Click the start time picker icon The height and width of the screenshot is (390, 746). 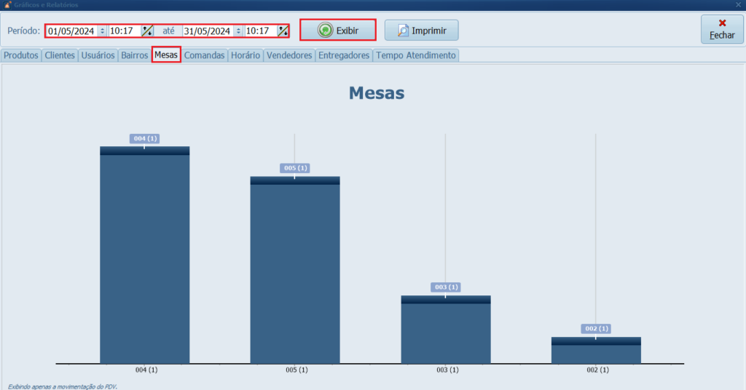pyautogui.click(x=147, y=31)
